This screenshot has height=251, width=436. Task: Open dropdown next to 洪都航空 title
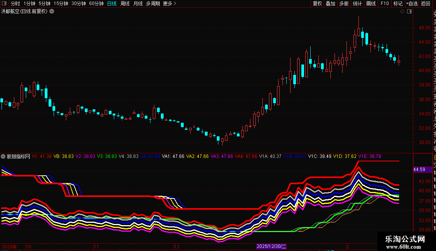tap(52, 12)
